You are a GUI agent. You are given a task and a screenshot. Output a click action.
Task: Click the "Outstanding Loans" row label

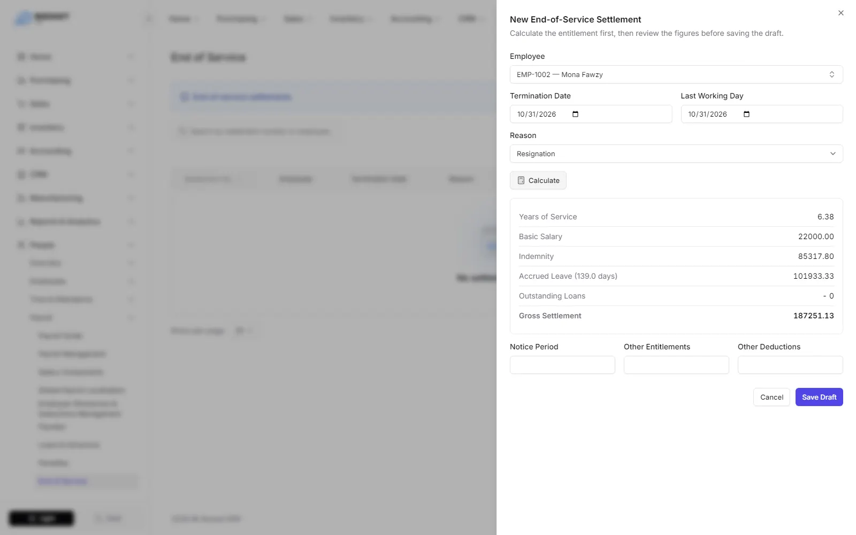[552, 296]
